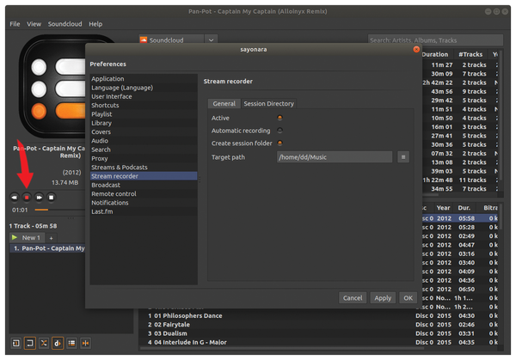
Task: Toggle the repeat one track icon
Action: (15, 343)
